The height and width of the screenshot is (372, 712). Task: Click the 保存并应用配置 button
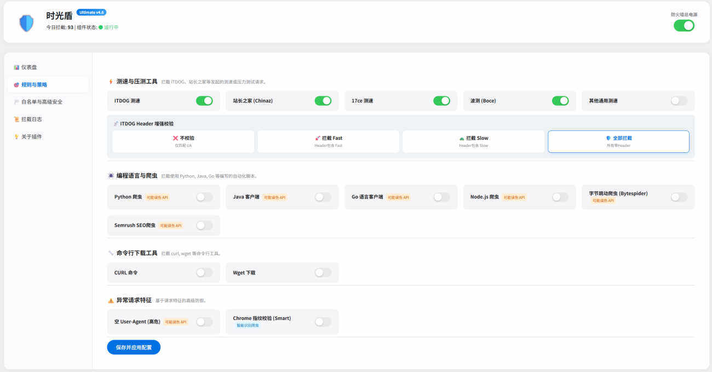134,347
